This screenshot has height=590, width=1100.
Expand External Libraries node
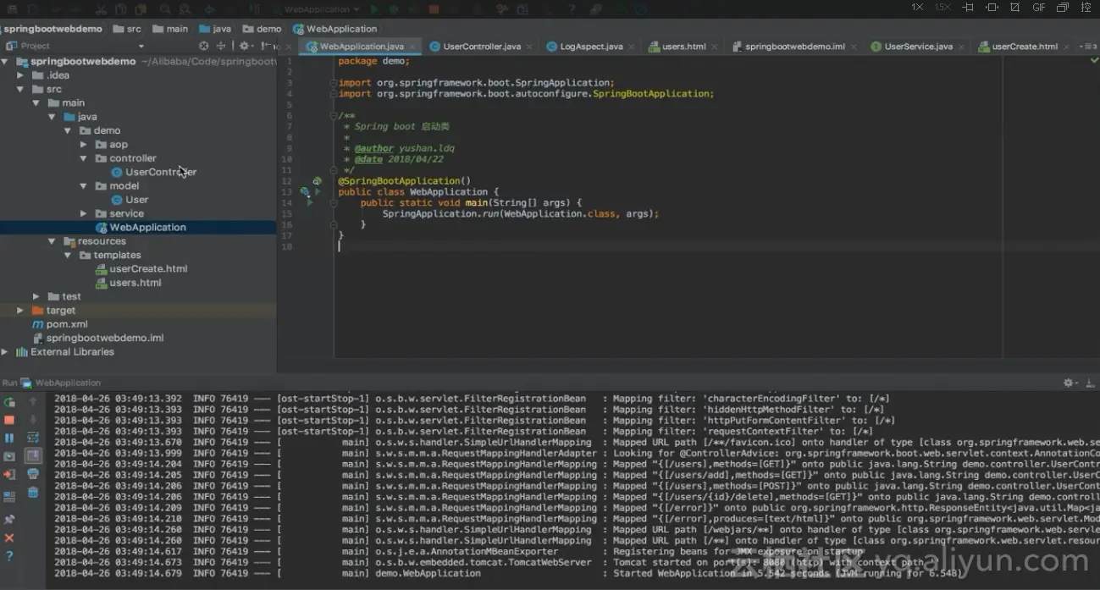[6, 352]
